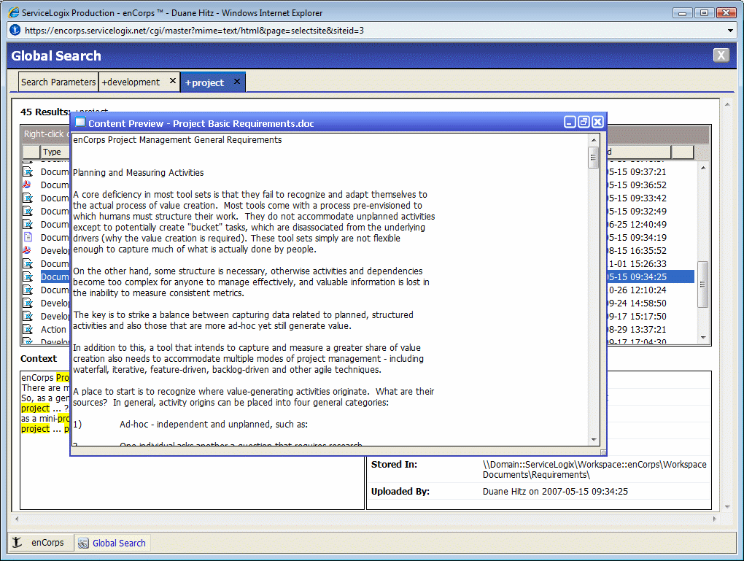Minimize the Content Preview window
744x561 pixels.
coord(570,123)
